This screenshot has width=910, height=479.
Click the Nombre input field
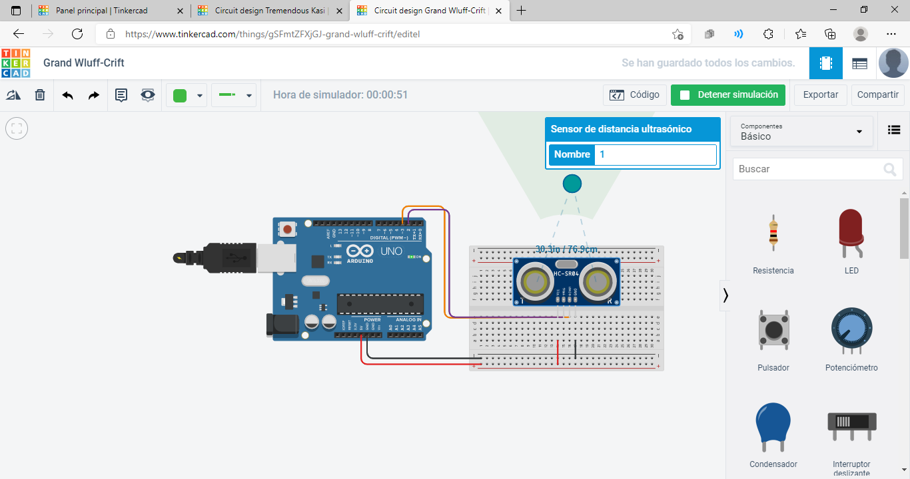click(x=656, y=154)
